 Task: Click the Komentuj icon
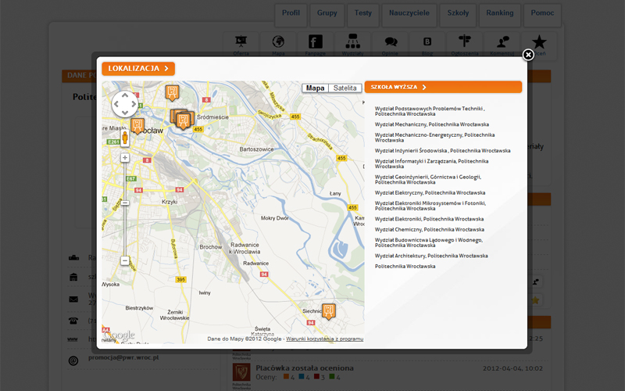(502, 42)
